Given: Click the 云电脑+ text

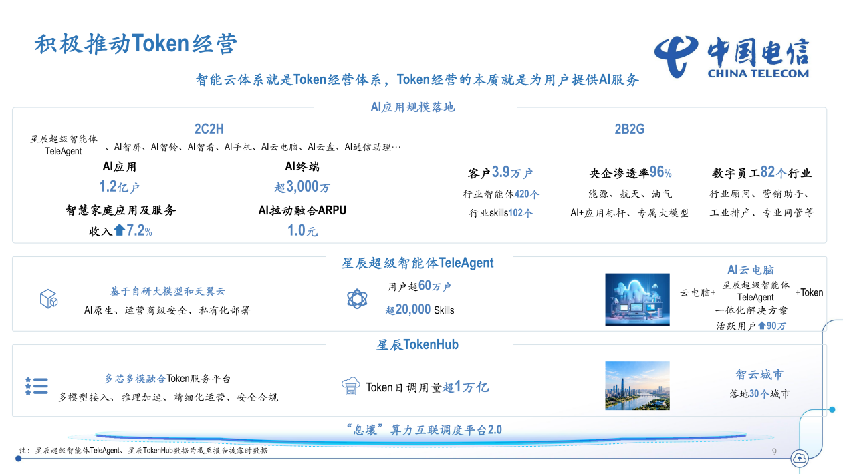Looking at the screenshot, I should point(698,293).
